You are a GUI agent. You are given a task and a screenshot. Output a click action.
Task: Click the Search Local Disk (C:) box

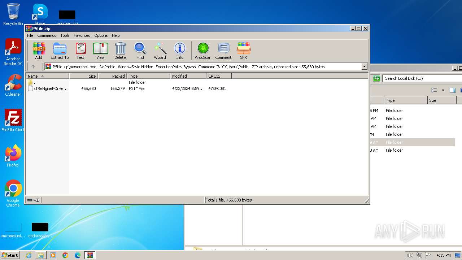point(422,78)
